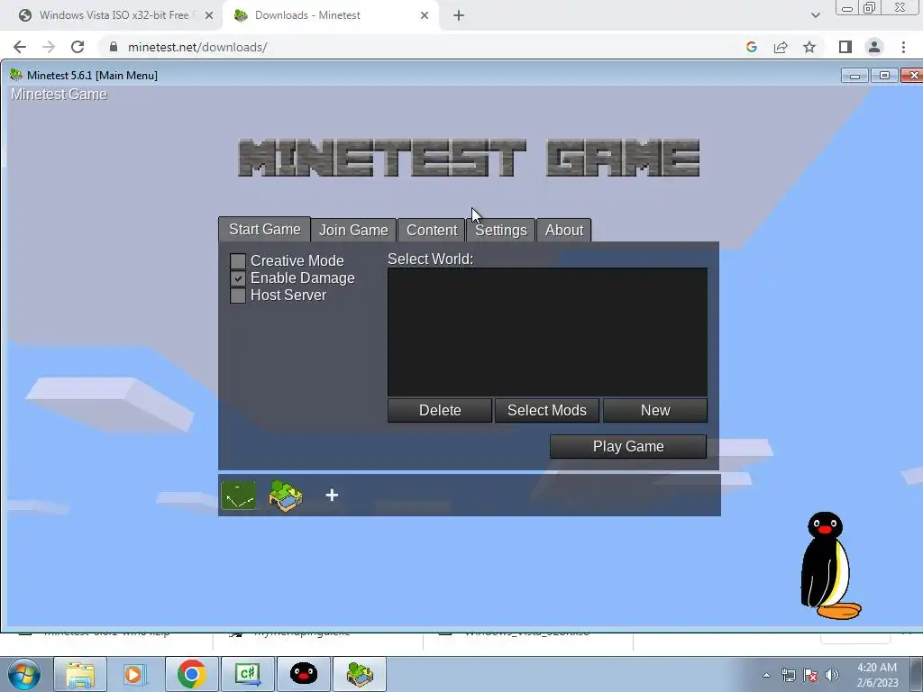Click the taskbar clock showing 4:20 AM
This screenshot has height=692, width=923.
click(x=877, y=675)
